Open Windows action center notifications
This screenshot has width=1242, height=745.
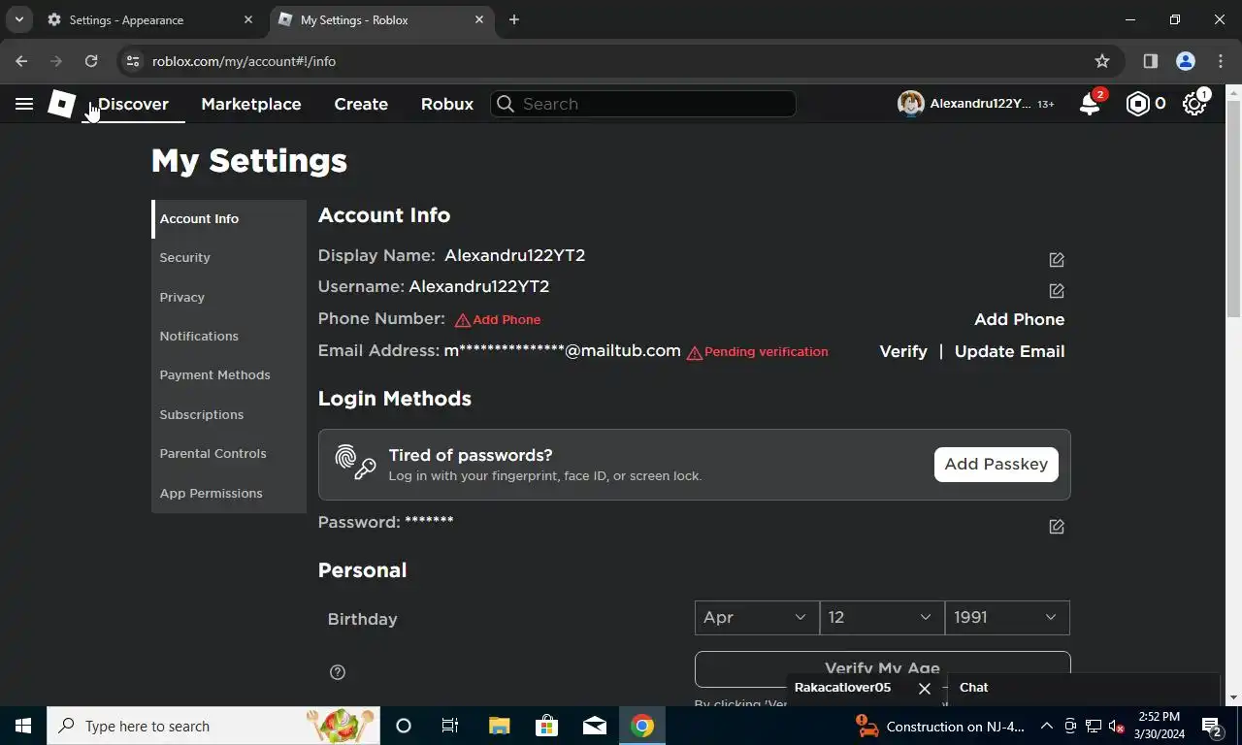(1212, 726)
